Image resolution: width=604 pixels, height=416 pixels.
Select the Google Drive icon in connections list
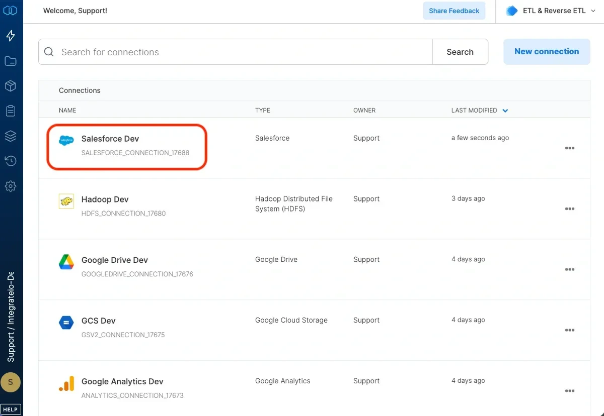(x=66, y=262)
